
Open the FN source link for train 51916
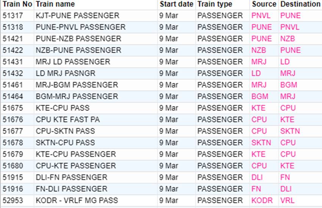tap(256, 189)
